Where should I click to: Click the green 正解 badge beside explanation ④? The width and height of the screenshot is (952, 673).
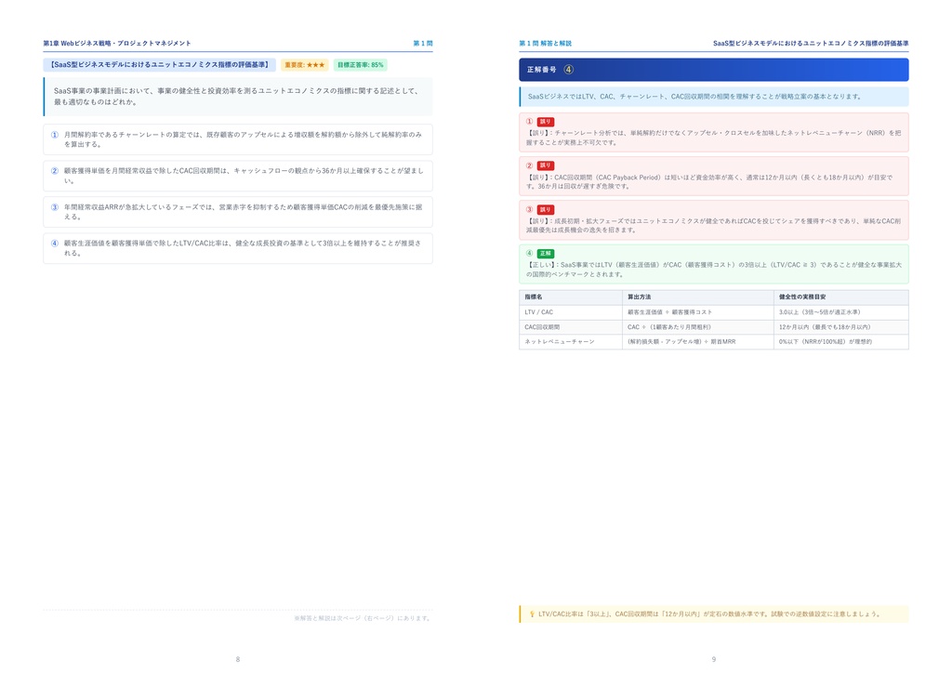[545, 254]
